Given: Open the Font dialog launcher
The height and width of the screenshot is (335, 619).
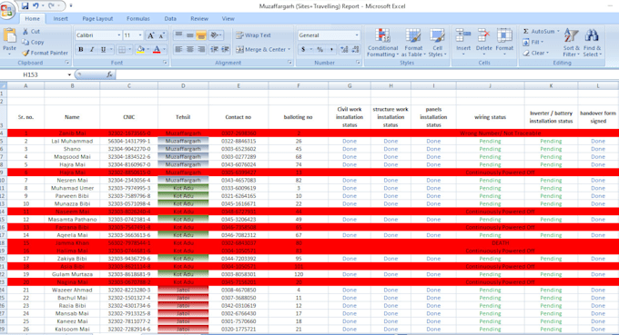Looking at the screenshot, I should (x=165, y=63).
